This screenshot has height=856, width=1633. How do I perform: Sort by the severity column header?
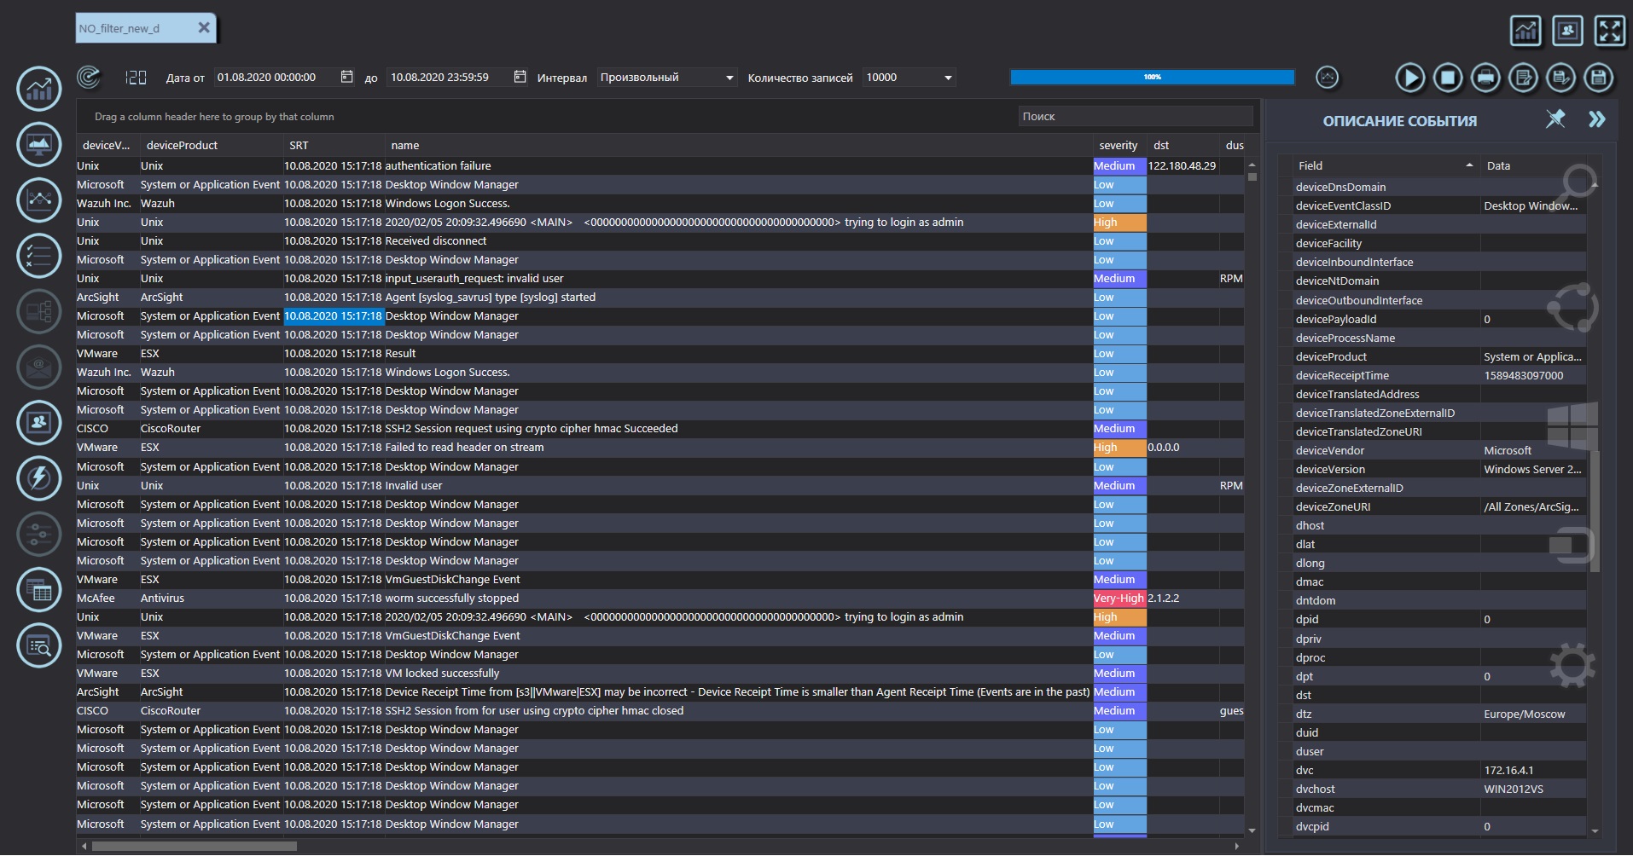pos(1118,146)
